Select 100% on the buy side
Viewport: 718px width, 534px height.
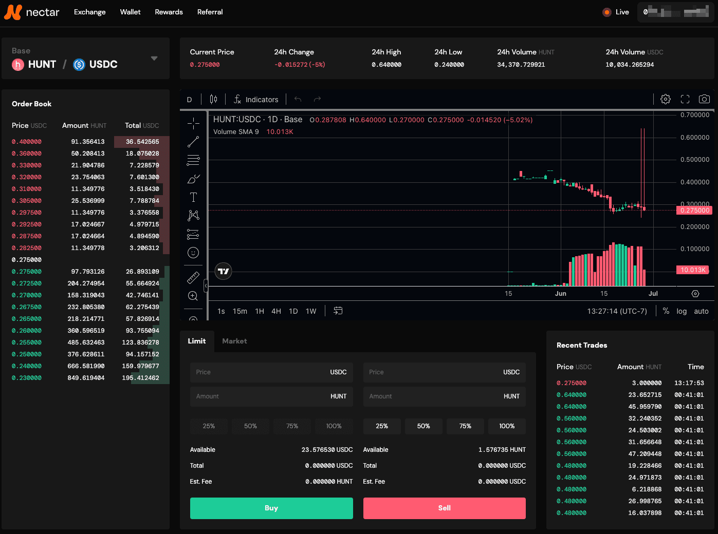334,426
